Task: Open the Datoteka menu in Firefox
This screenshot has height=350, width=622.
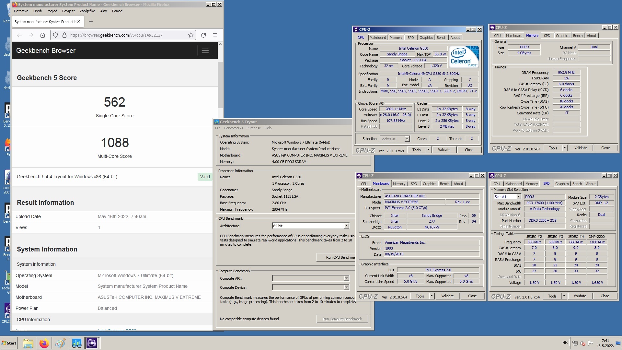Action: 21,11
